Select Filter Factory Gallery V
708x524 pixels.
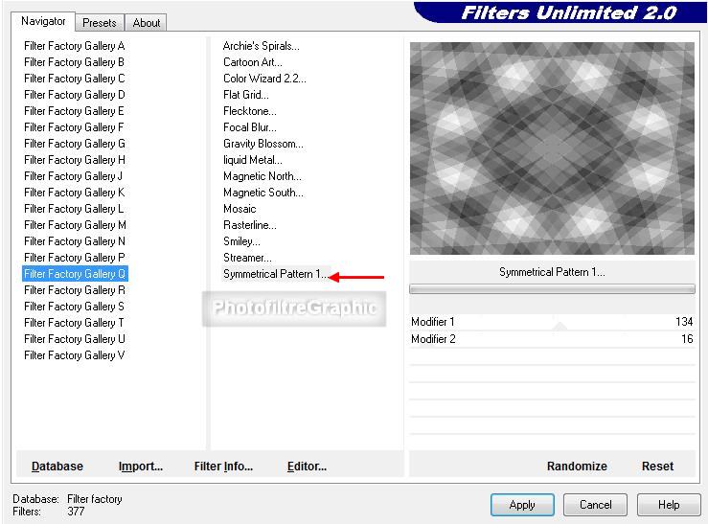(75, 355)
